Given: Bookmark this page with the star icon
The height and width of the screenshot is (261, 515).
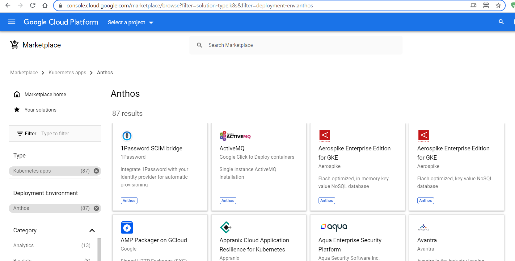Looking at the screenshot, I should coord(498,5).
